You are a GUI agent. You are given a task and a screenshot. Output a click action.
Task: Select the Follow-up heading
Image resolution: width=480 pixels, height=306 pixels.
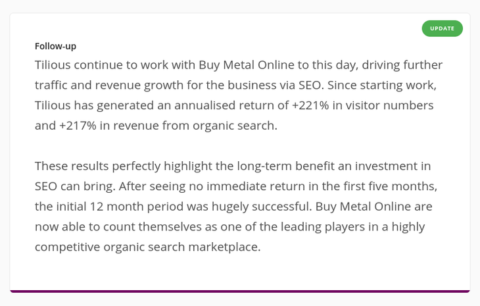click(55, 46)
